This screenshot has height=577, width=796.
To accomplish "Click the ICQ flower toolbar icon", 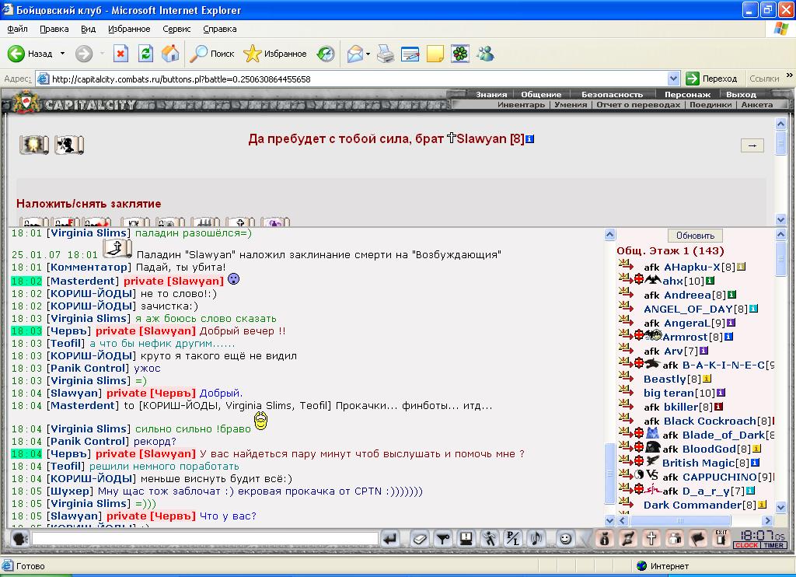I will pos(460,54).
